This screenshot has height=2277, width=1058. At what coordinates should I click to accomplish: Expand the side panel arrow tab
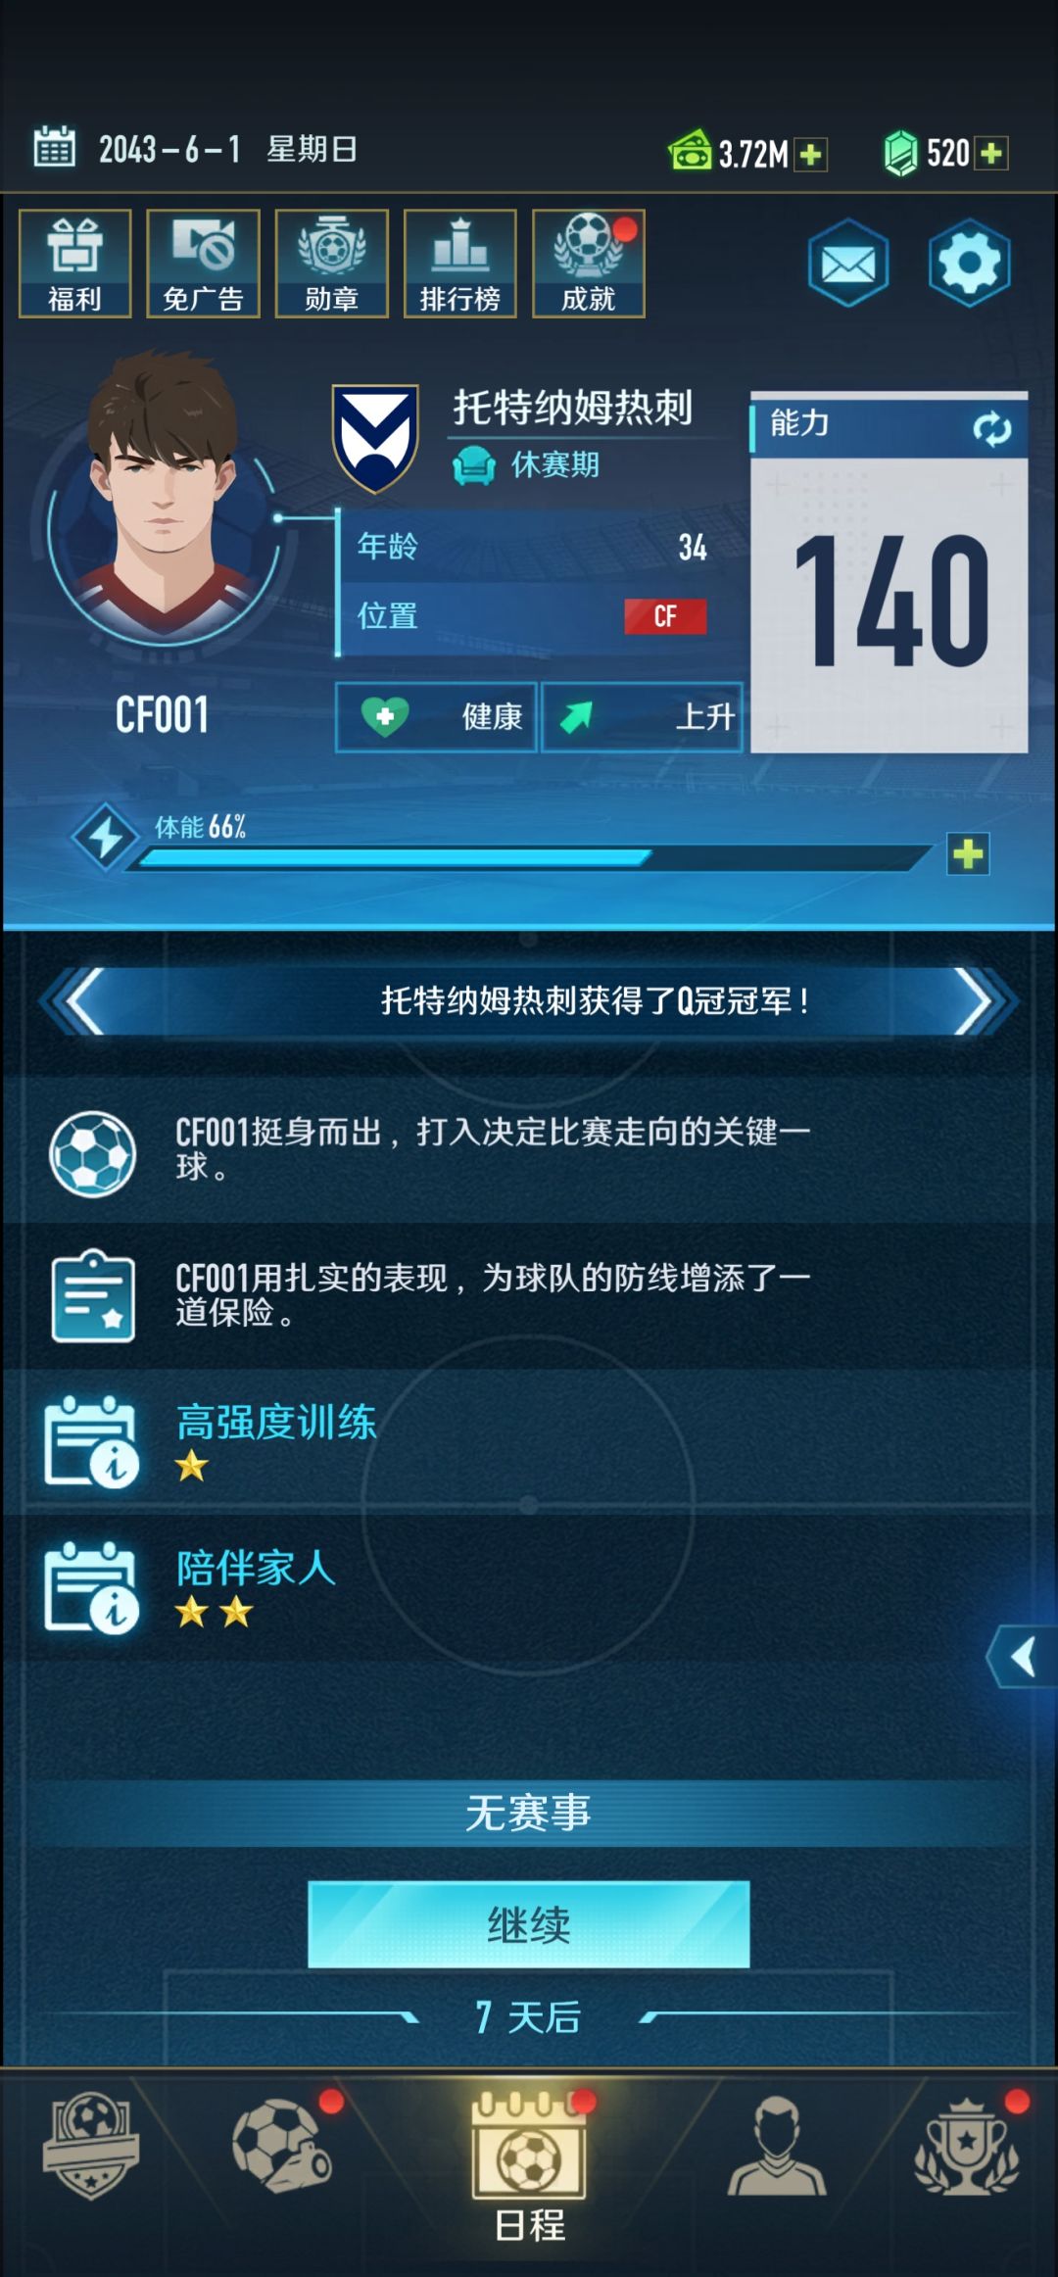[1022, 1657]
